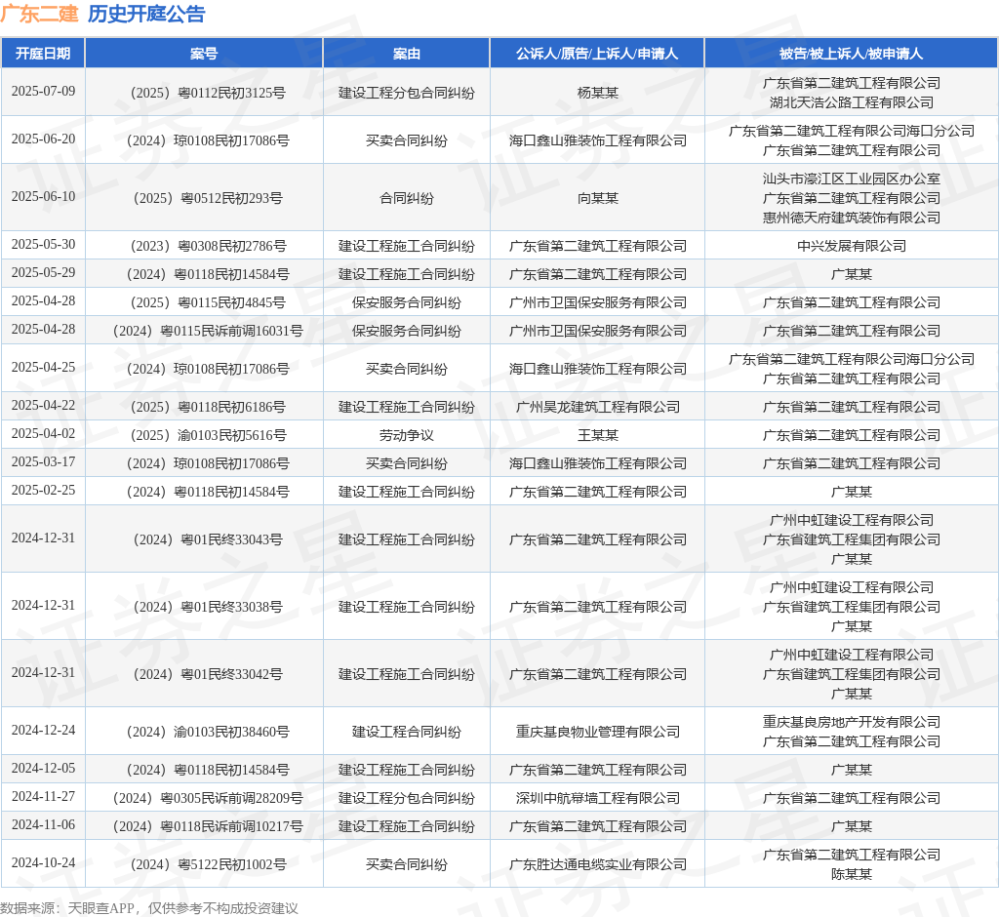Select case number (2024)渝0103民初38460号
This screenshot has width=999, height=917.
204,733
